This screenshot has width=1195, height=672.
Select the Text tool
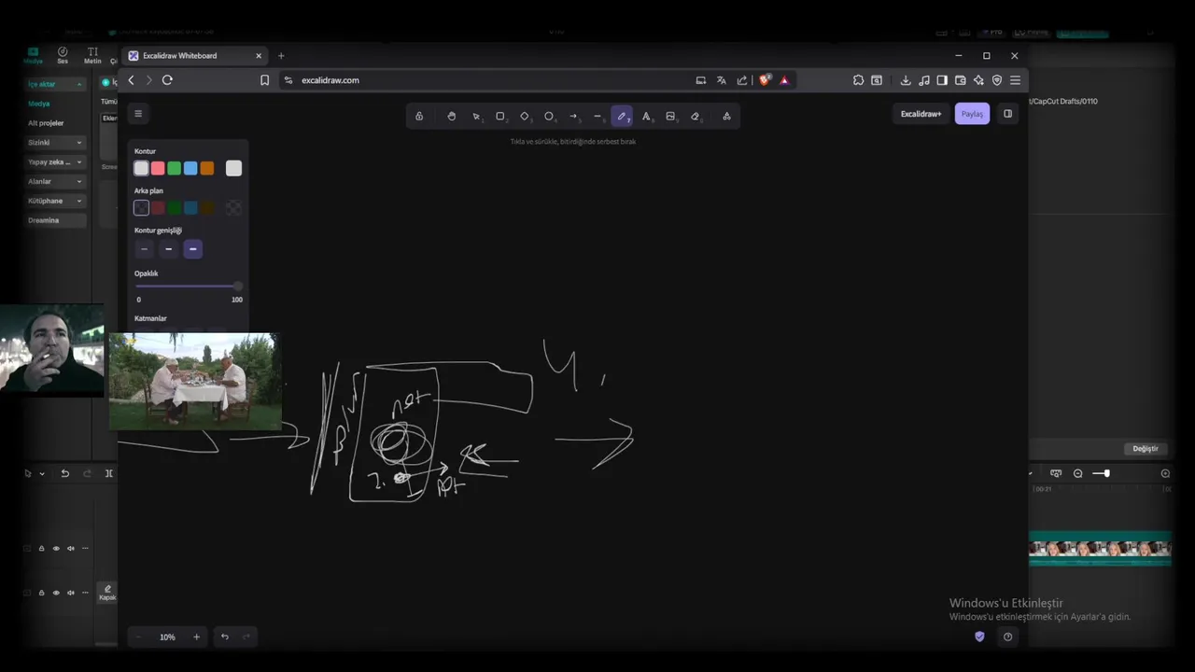[646, 117]
